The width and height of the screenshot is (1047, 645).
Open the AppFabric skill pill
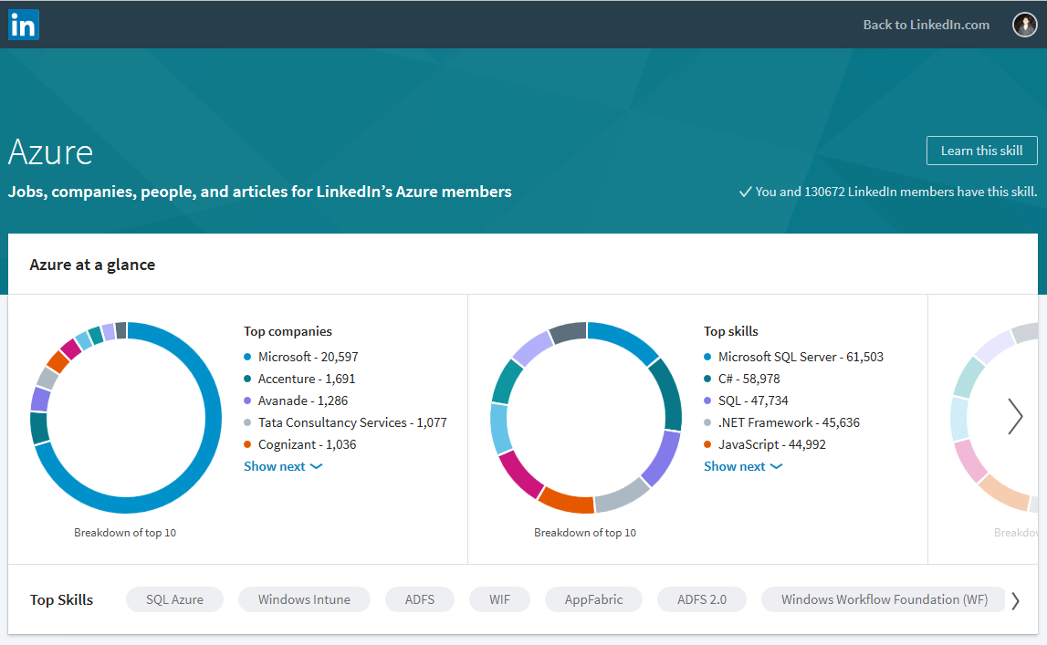tap(593, 599)
